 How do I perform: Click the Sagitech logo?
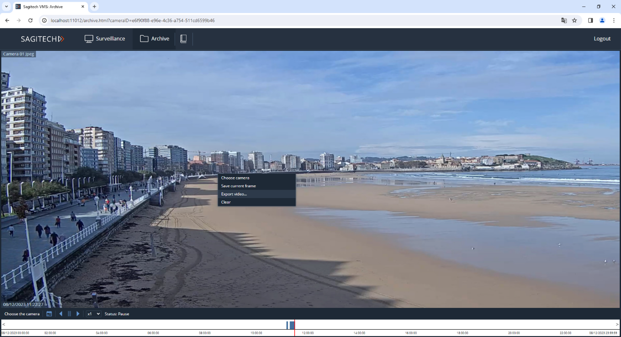tap(42, 39)
